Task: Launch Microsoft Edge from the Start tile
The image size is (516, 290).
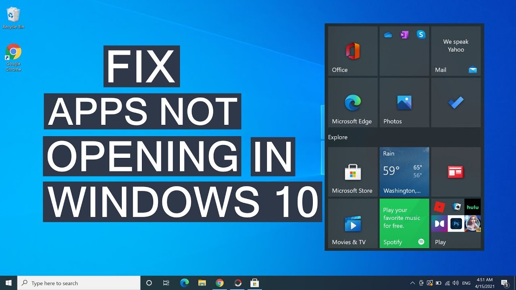Action: pos(352,103)
